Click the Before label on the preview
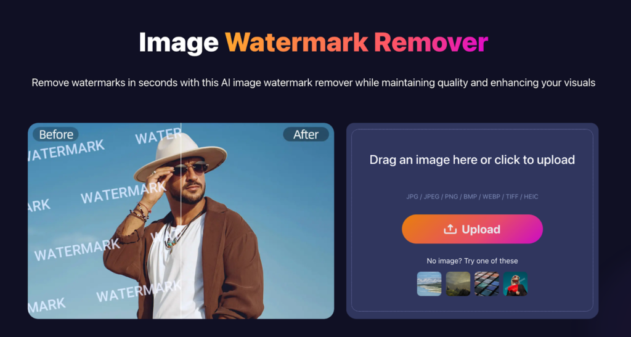This screenshot has width=631, height=337. pos(55,134)
